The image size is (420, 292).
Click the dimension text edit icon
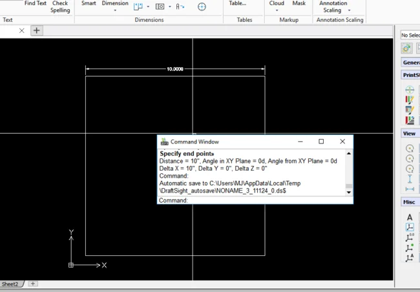[180, 6]
